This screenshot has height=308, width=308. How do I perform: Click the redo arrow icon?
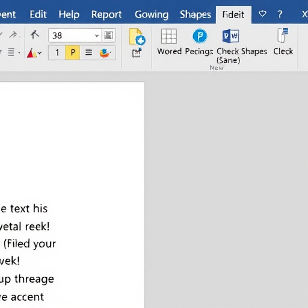(x=13, y=35)
